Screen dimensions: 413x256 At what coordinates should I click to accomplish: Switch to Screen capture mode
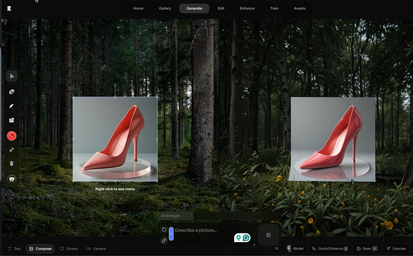pos(69,249)
